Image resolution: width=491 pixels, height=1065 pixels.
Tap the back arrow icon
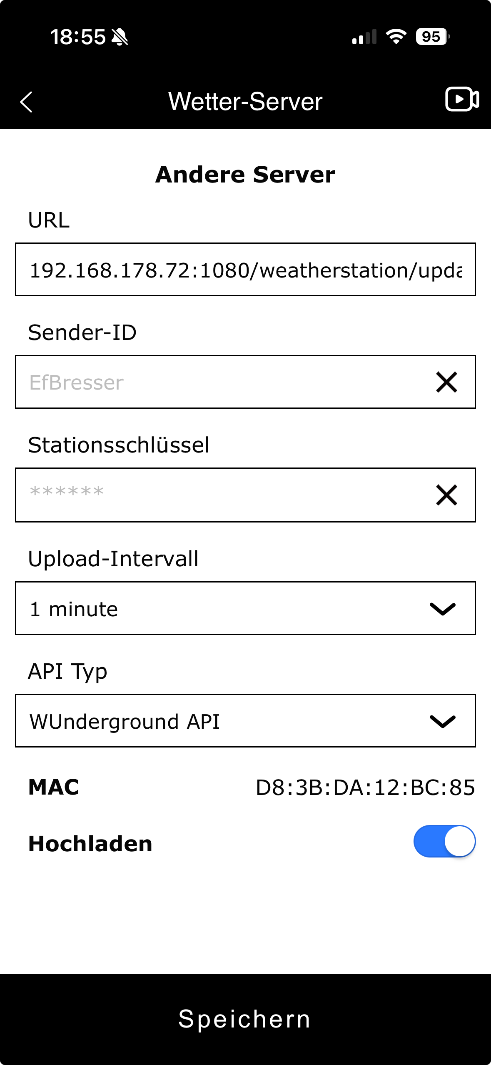pos(26,102)
